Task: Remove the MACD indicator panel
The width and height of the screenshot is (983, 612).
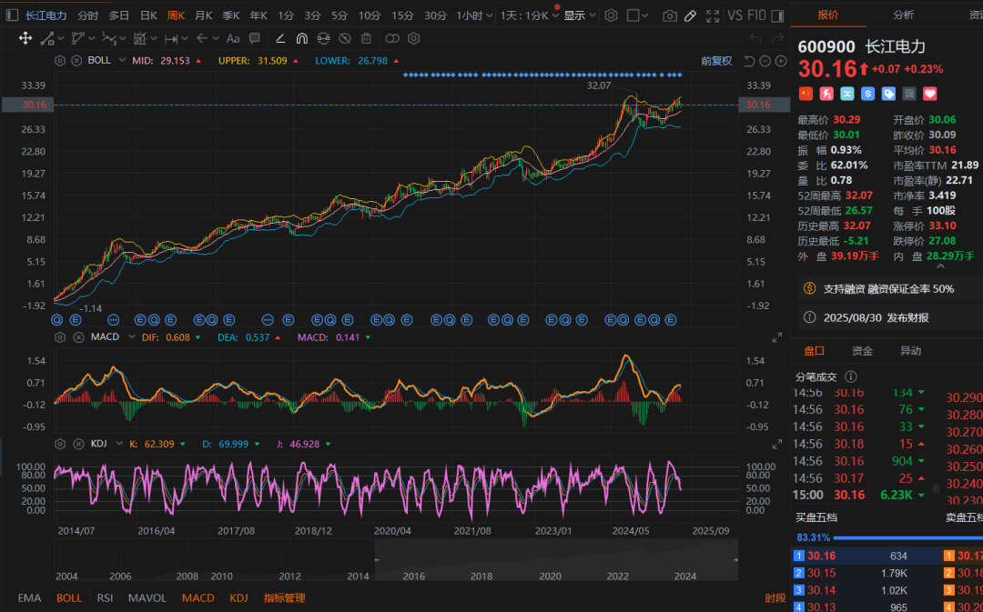Action: [x=77, y=337]
